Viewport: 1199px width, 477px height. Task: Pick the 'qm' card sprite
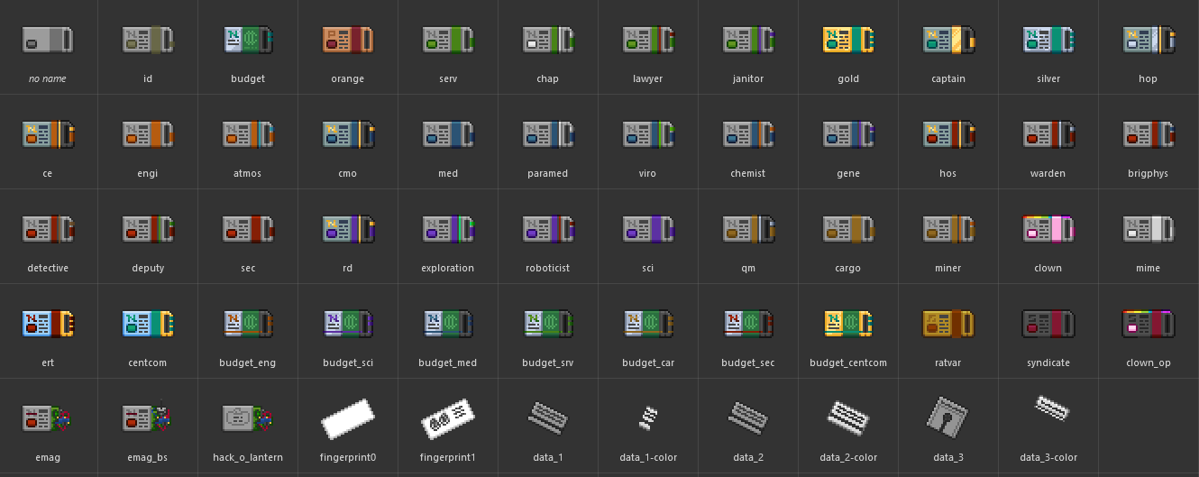click(x=748, y=229)
